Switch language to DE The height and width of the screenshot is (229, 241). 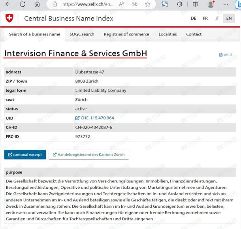[193, 19]
